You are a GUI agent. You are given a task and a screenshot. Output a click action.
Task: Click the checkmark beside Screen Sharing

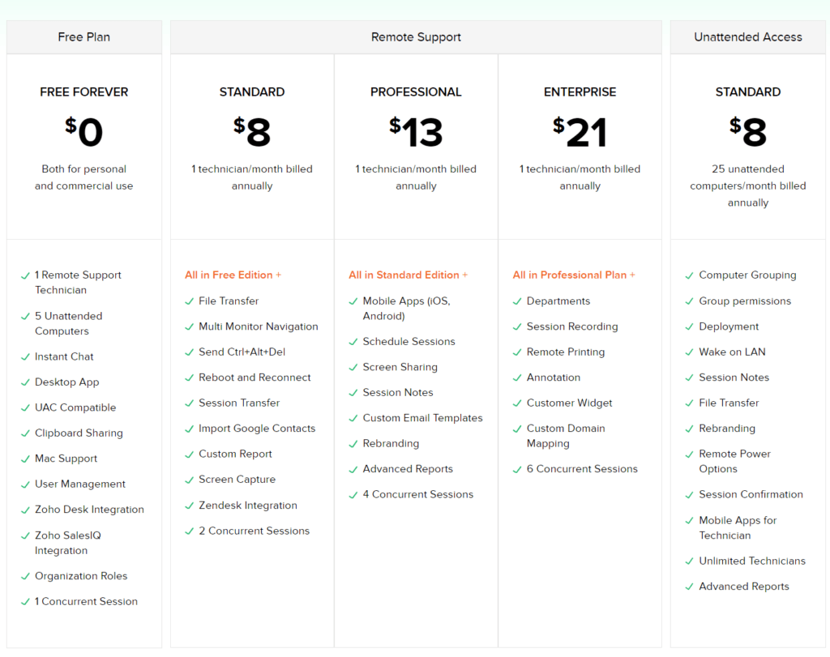[x=353, y=368]
